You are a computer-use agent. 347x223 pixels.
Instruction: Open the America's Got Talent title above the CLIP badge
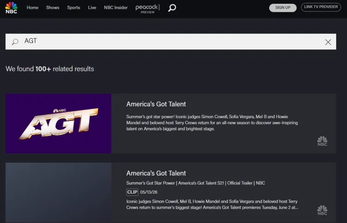156,173
